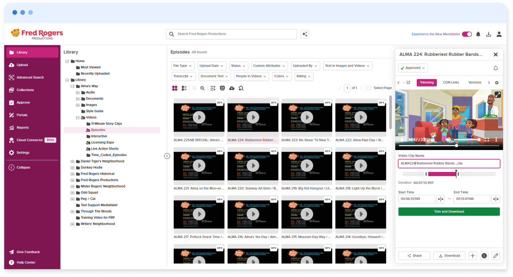Open the Transcript filter dropdown
The height and width of the screenshot is (277, 513).
point(183,76)
